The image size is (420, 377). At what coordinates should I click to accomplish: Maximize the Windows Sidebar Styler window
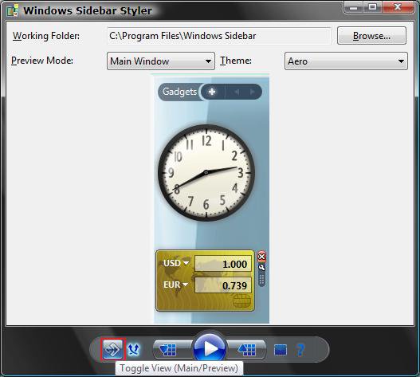[372, 7]
